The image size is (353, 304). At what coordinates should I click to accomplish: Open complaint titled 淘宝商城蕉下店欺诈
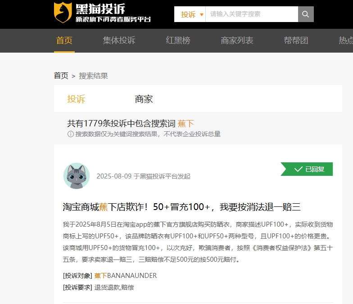point(181,207)
